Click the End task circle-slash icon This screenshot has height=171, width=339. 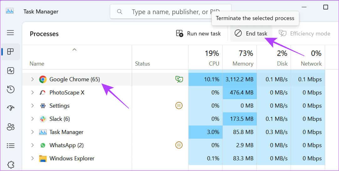tap(238, 33)
